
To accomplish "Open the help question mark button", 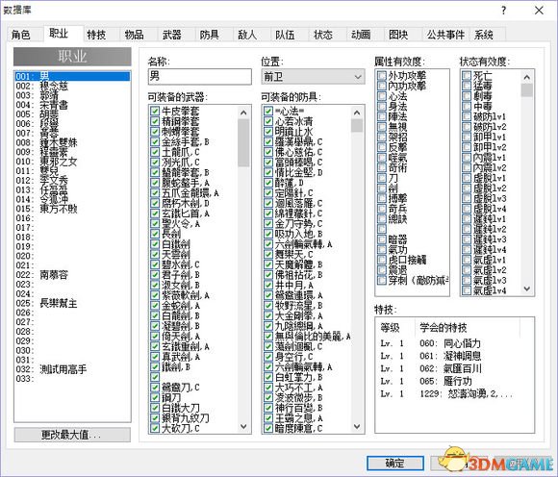I will [x=503, y=11].
